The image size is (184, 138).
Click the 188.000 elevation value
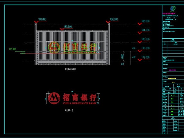145,21
